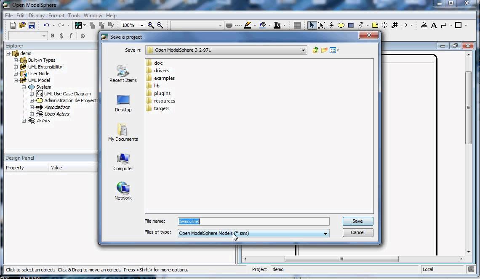Click the Redo arrow icon
Image resolution: width=480 pixels, height=279 pixels.
pyautogui.click(x=61, y=25)
